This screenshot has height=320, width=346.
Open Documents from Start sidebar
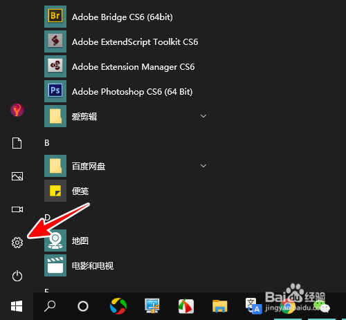point(17,143)
